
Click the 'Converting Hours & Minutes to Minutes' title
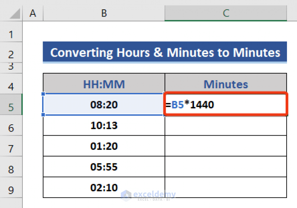[165, 52]
